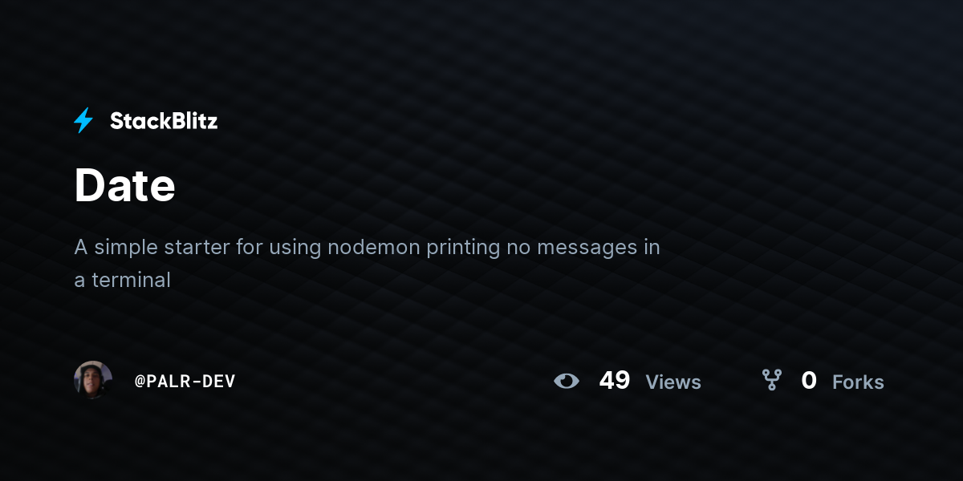Click the eye icon beside 49 Views
Viewport: 963px width, 481px height.
point(567,381)
